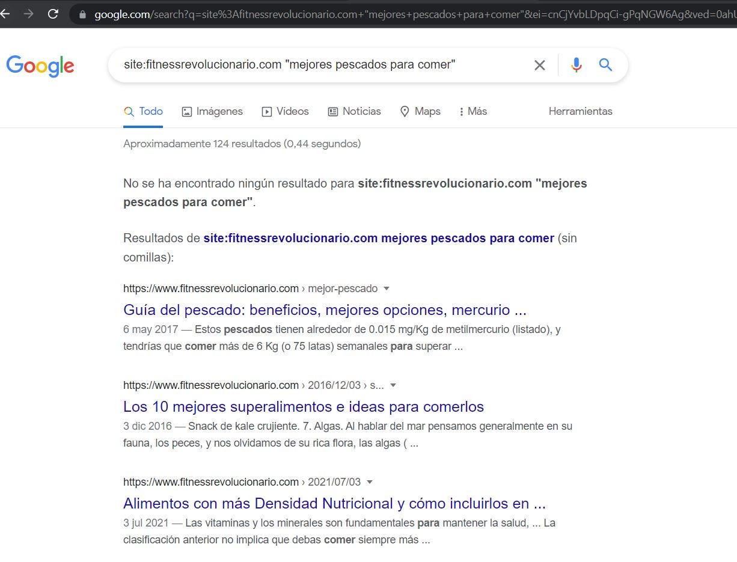Click the padlock icon in address bar
The width and height of the screenshot is (737, 562).
82,14
